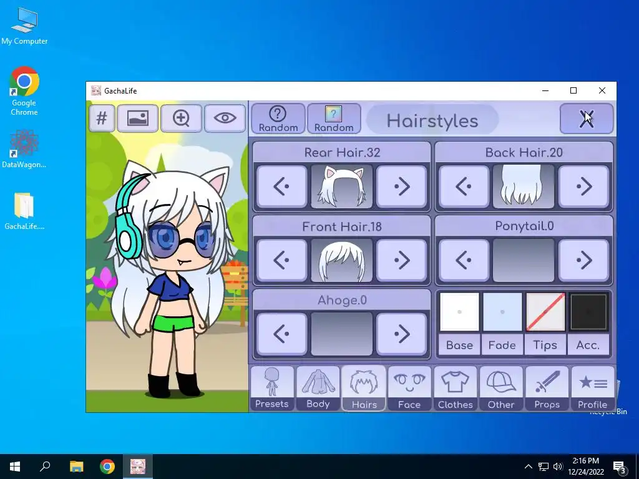This screenshot has height=479, width=639.
Task: Select the GachaLife folder on desktop
Action: [x=24, y=211]
